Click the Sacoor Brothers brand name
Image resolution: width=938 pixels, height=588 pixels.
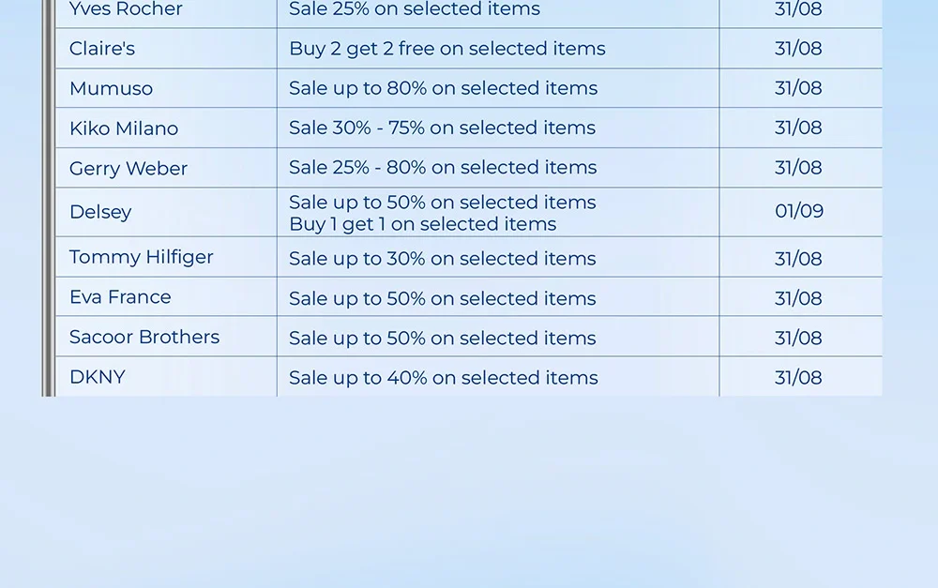[x=144, y=337]
